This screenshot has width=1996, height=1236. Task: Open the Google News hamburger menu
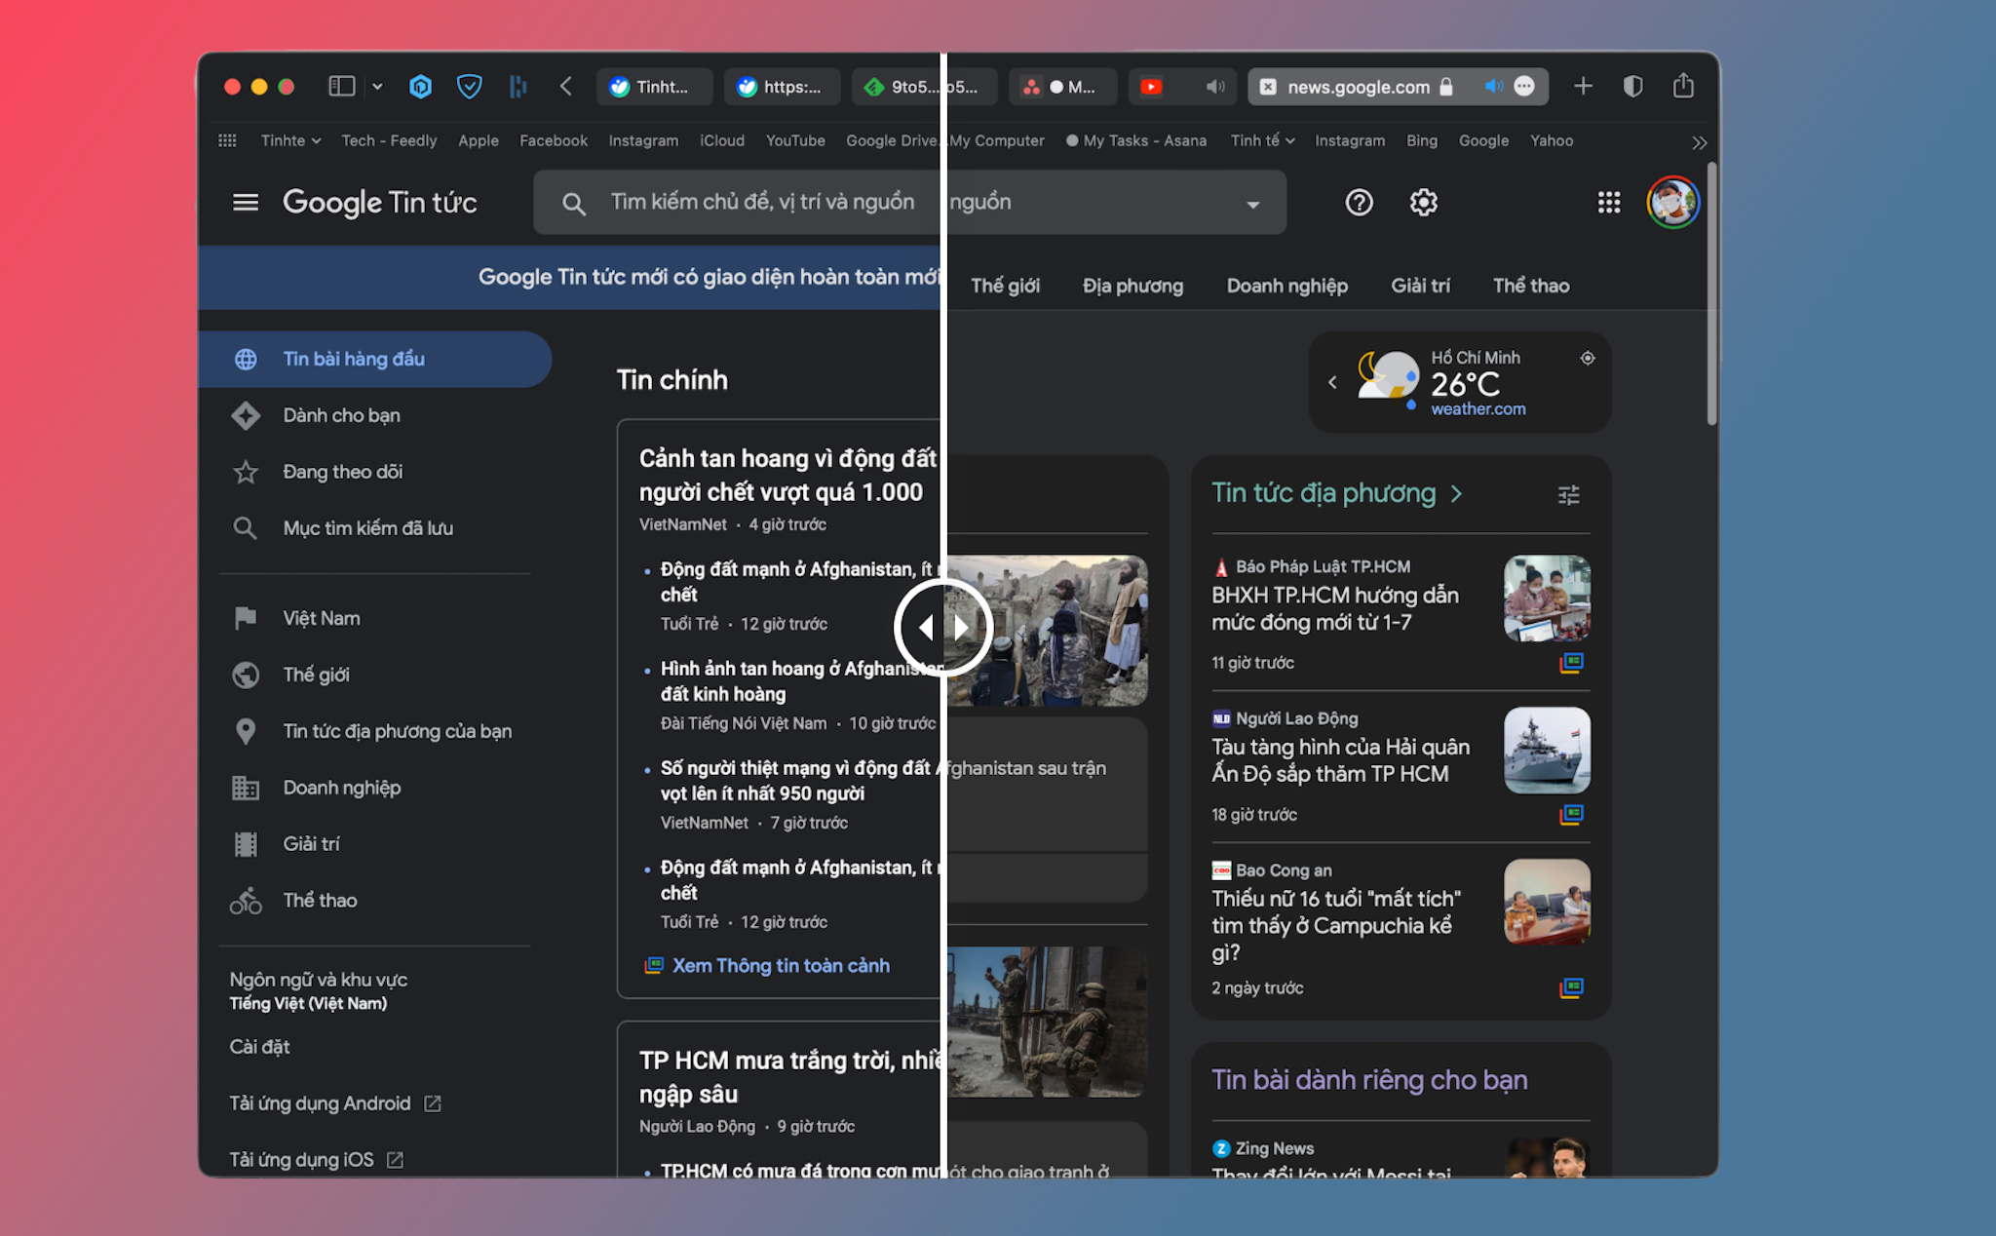246,202
